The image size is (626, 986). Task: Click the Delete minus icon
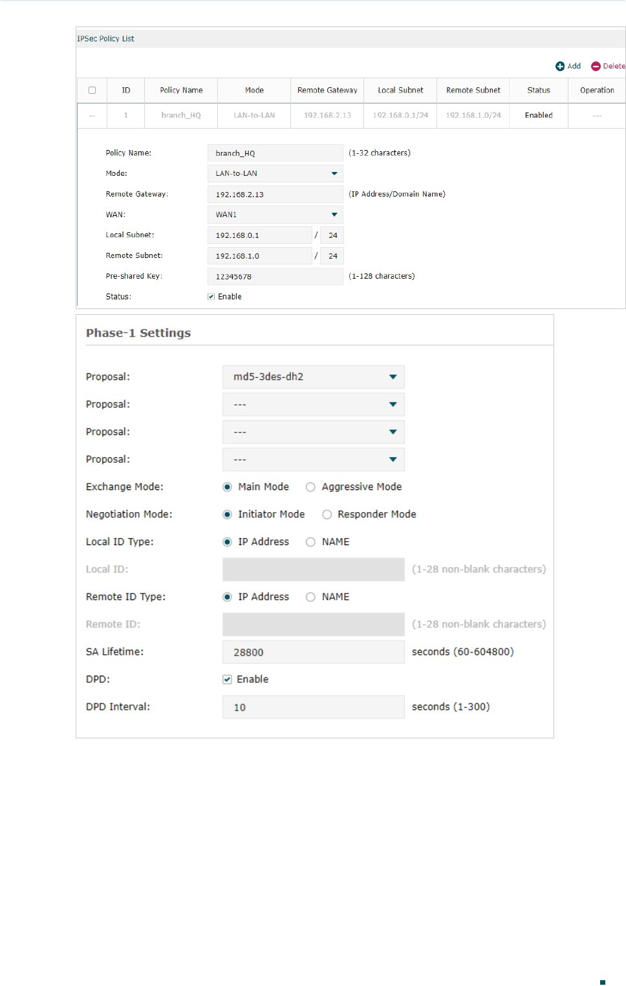click(x=596, y=66)
